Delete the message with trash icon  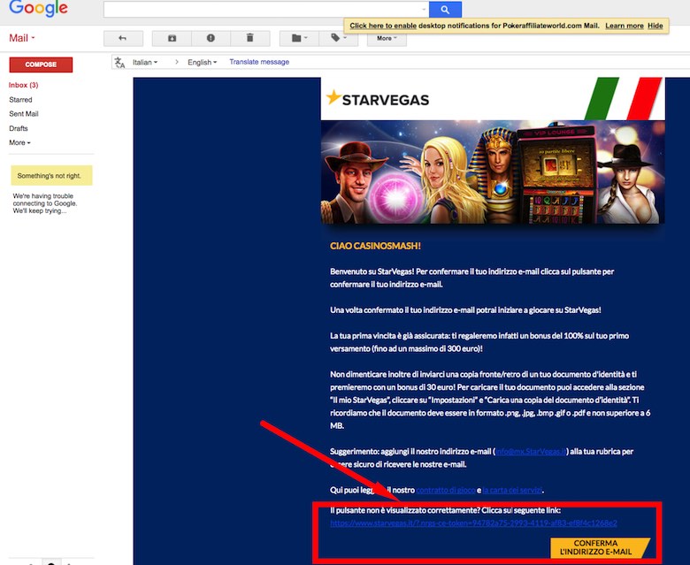pos(250,38)
